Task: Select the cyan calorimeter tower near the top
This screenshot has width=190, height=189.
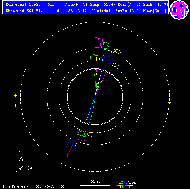Action: (x=107, y=56)
